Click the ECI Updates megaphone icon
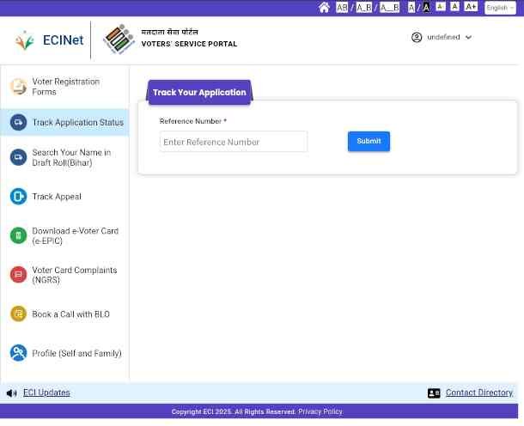 [11, 393]
